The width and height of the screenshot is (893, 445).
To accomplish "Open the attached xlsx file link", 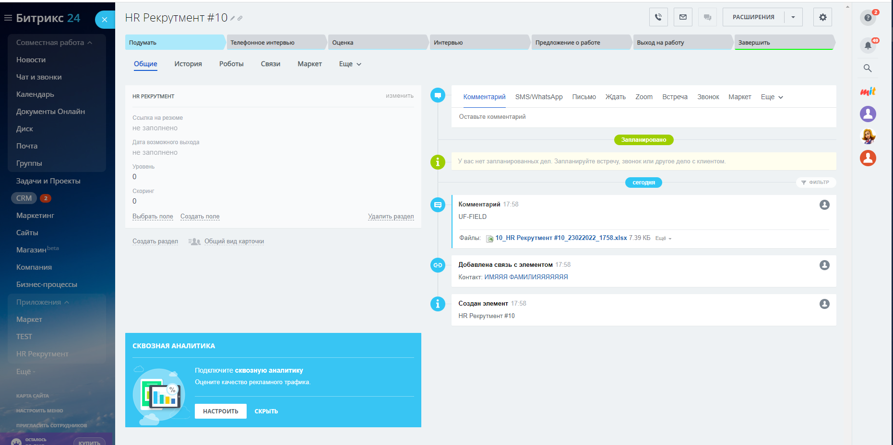I will tap(560, 238).
